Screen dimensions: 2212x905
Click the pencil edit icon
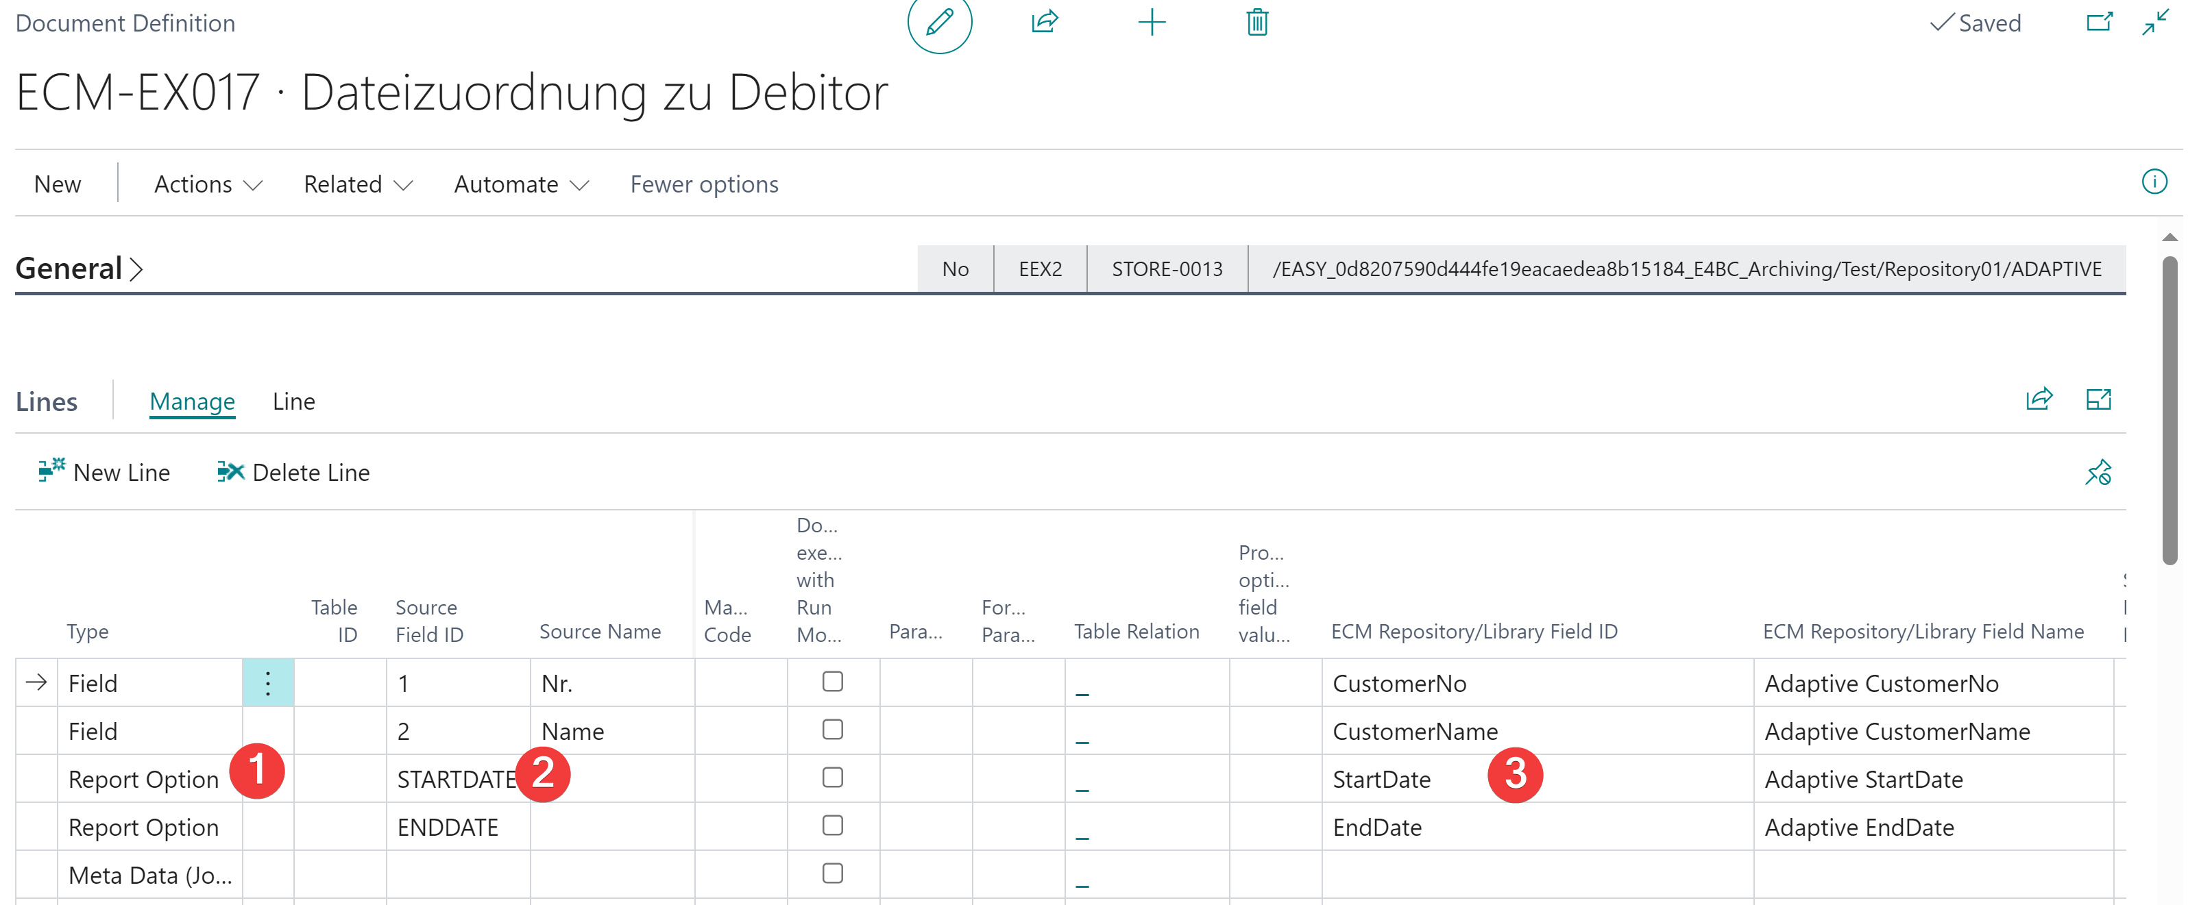(939, 23)
